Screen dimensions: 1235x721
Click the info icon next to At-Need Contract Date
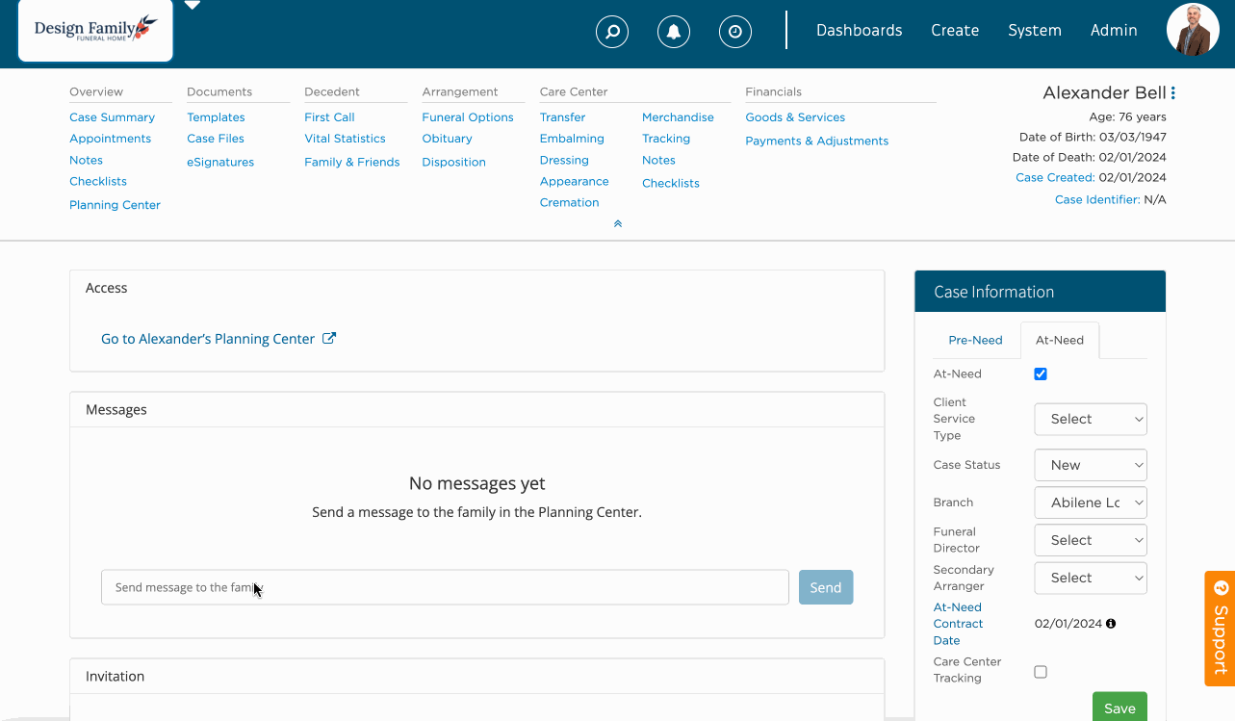(x=1110, y=623)
